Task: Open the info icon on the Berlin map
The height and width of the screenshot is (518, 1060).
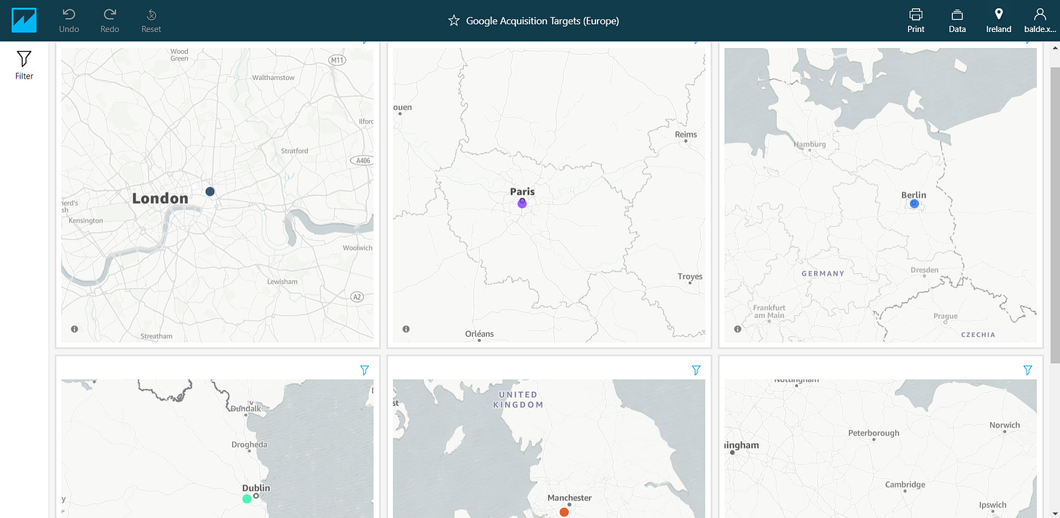Action: [x=737, y=329]
